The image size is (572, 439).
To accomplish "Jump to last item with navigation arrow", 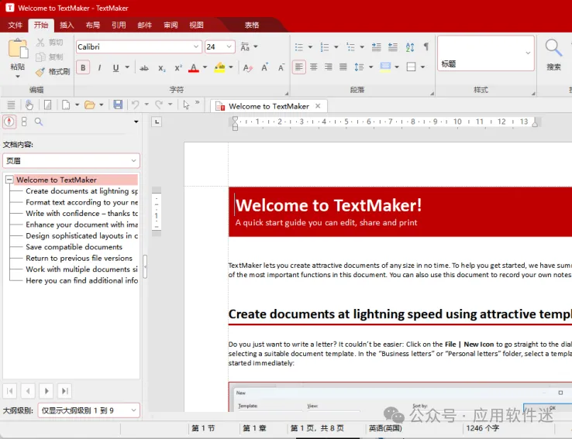I will pos(65,391).
